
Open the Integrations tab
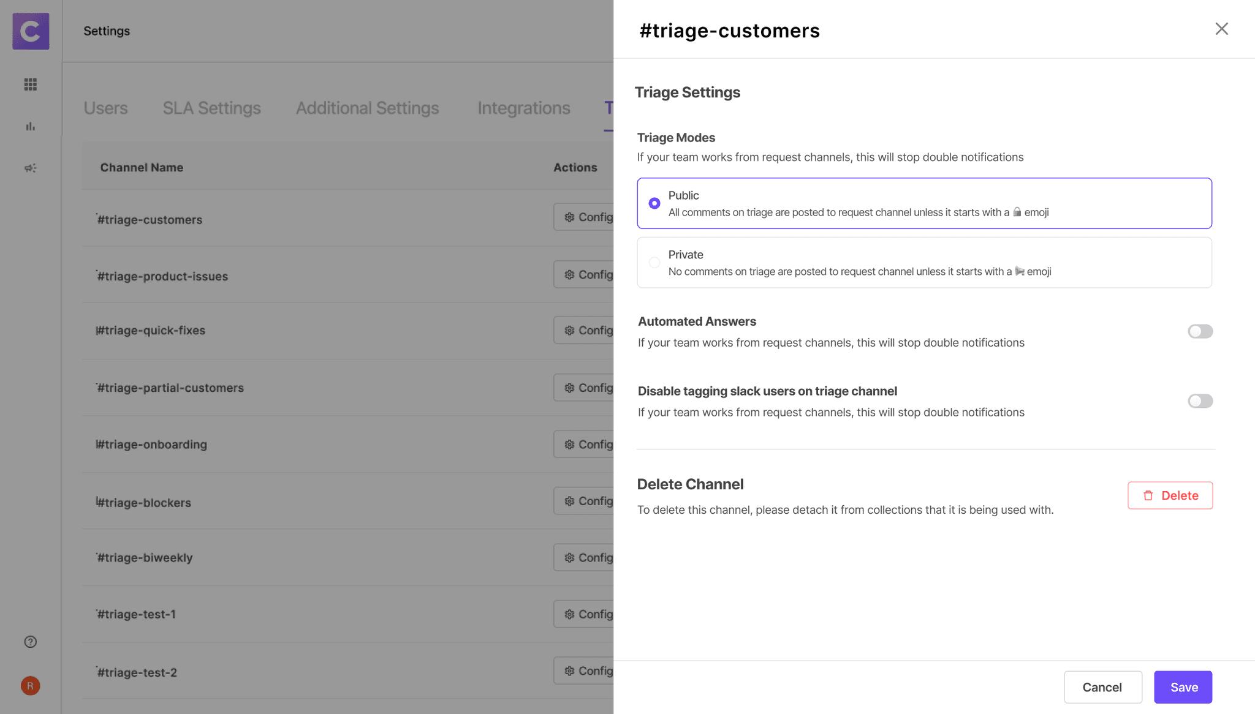tap(523, 108)
